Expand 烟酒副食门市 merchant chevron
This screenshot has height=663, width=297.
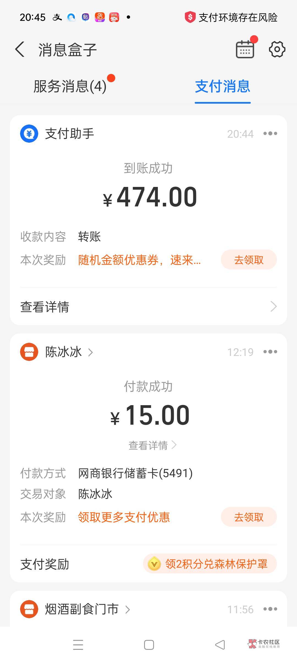click(x=128, y=609)
